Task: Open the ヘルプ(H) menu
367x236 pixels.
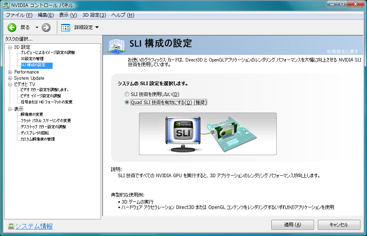Action: [123, 15]
